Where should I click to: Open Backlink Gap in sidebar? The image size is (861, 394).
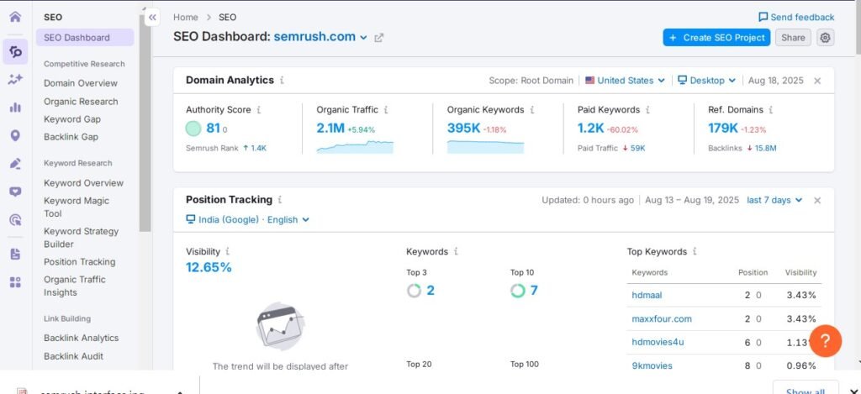(71, 137)
